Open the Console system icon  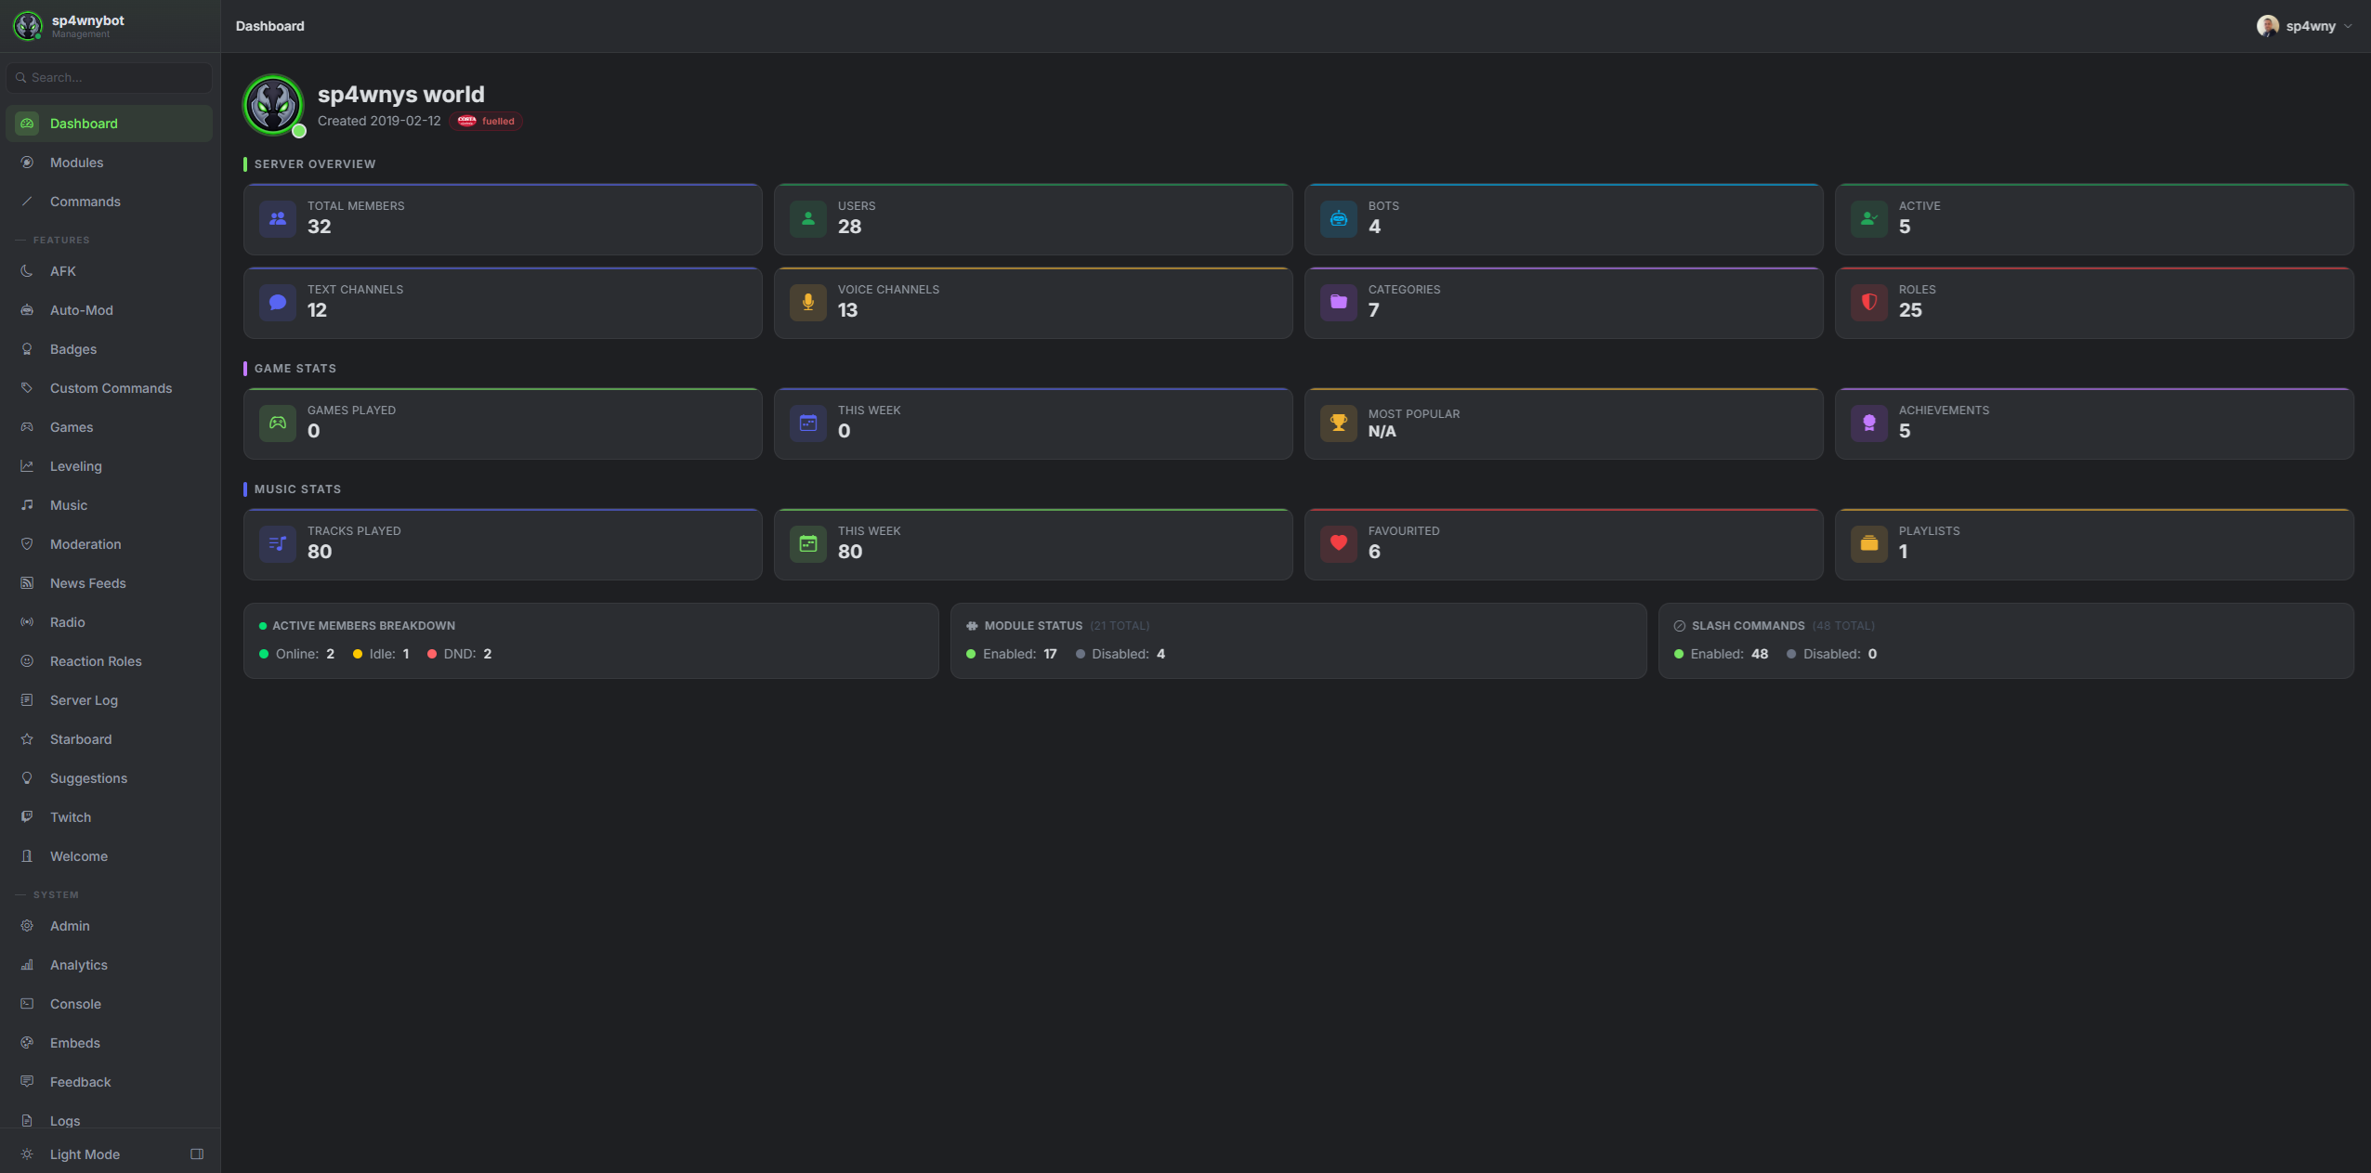click(27, 1004)
